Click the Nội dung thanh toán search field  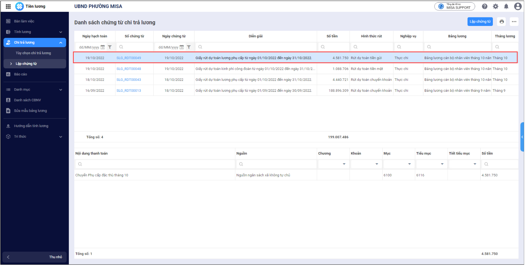[155, 164]
